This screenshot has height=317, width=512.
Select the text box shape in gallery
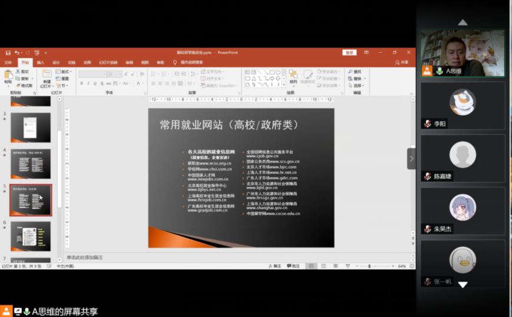247,72
